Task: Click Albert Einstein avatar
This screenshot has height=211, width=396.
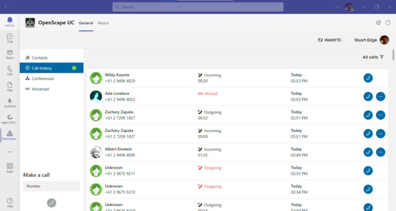Action: [96, 152]
